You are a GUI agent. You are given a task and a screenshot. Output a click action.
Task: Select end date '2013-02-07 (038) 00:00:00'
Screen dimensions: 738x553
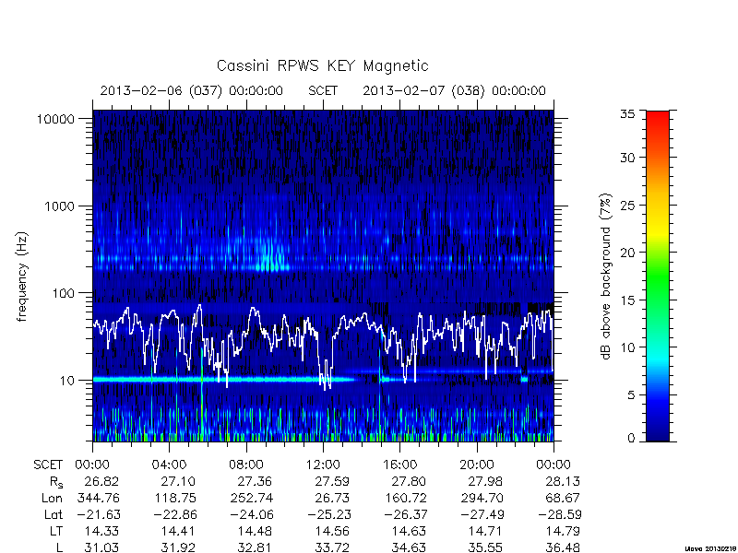[x=454, y=90]
